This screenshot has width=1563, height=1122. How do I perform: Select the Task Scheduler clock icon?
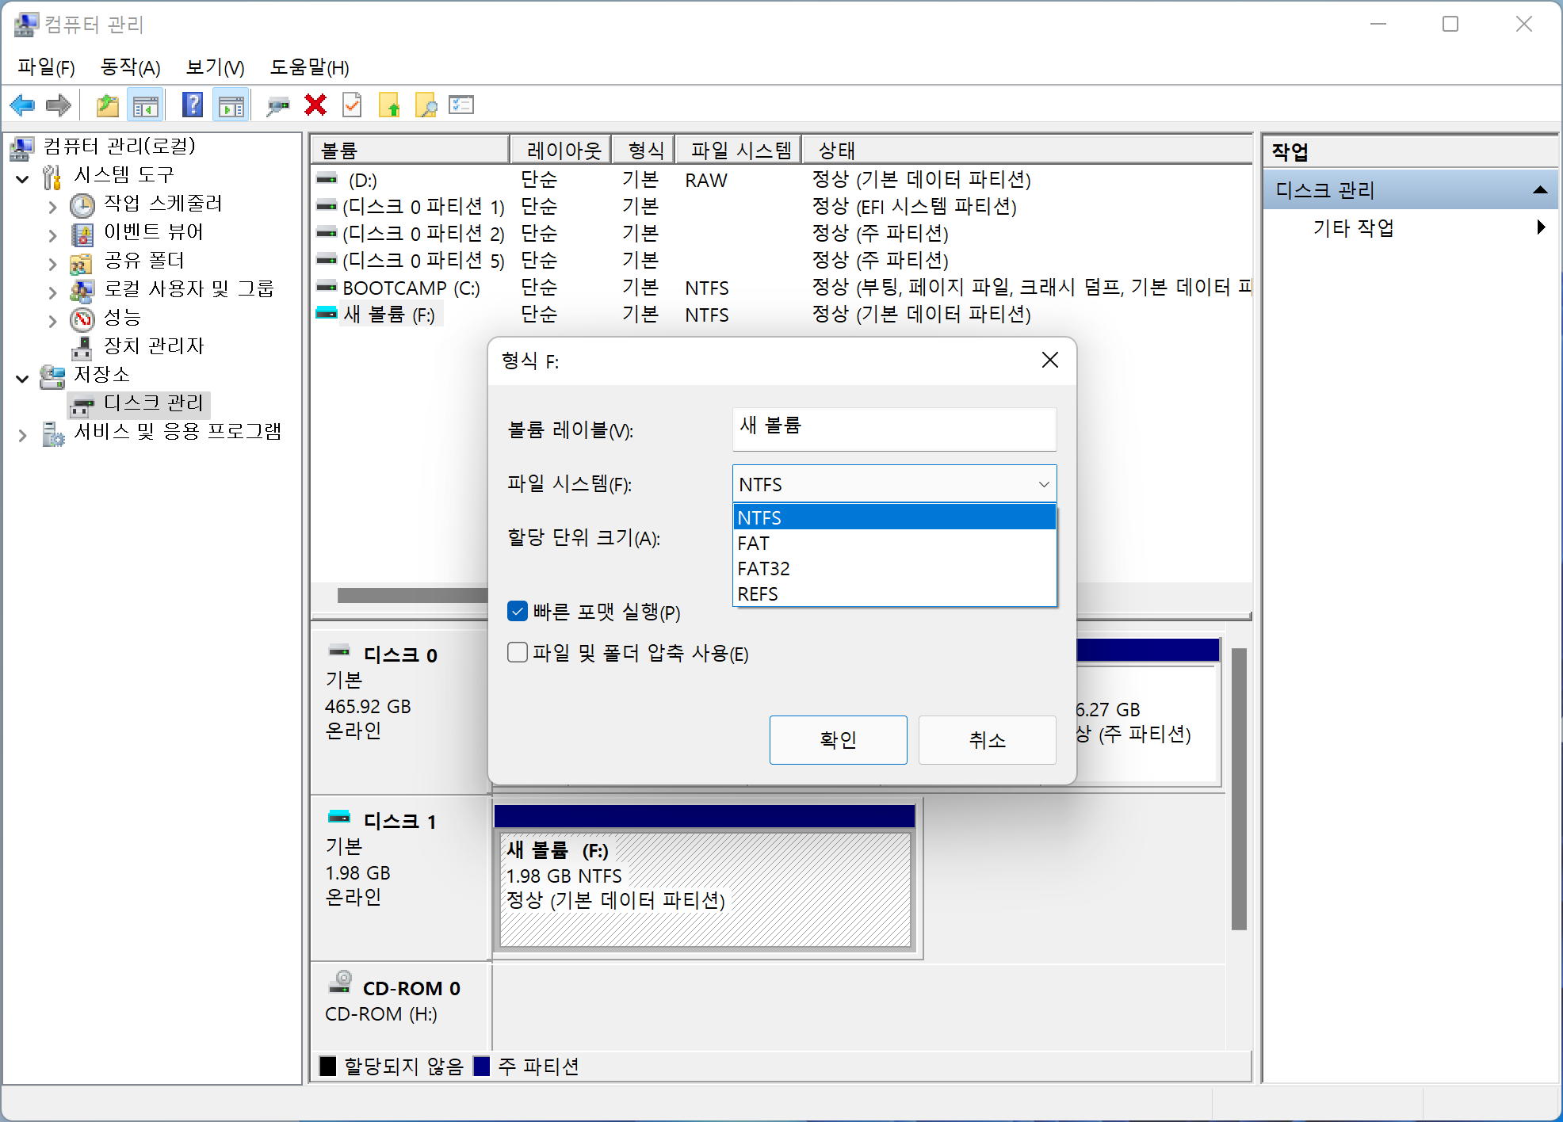(x=82, y=205)
